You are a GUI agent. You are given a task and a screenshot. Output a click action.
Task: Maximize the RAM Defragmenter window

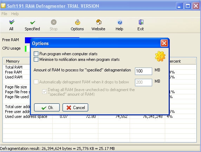(188, 6)
